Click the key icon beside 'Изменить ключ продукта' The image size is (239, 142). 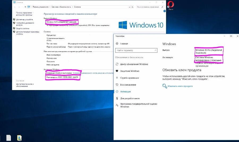pyautogui.click(x=165, y=86)
